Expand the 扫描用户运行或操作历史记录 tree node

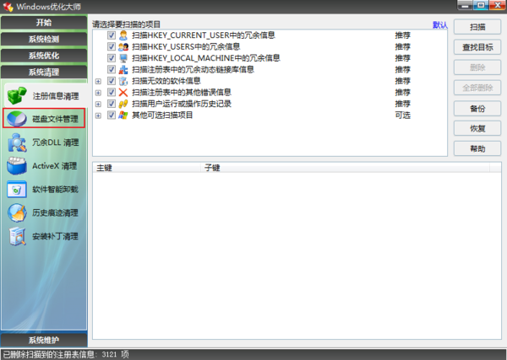pos(98,105)
